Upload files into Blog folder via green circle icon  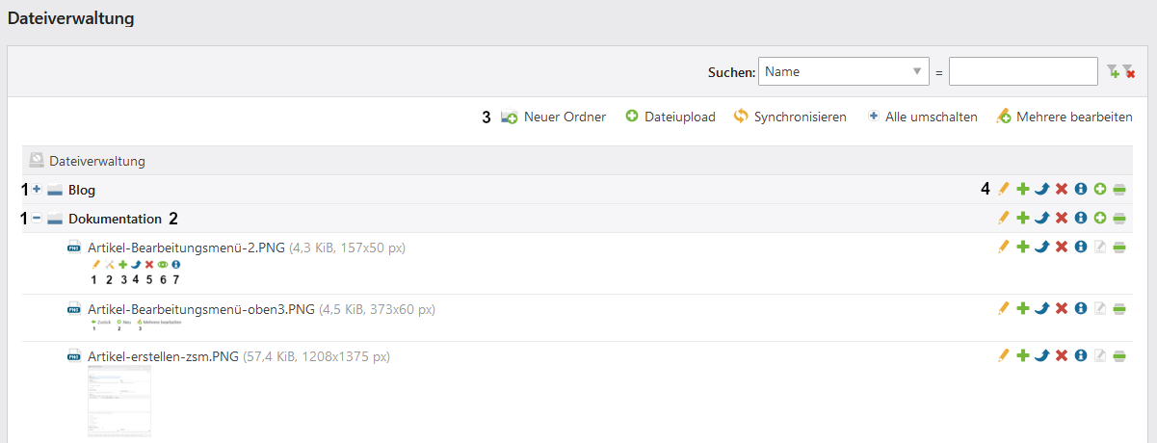click(x=1099, y=190)
